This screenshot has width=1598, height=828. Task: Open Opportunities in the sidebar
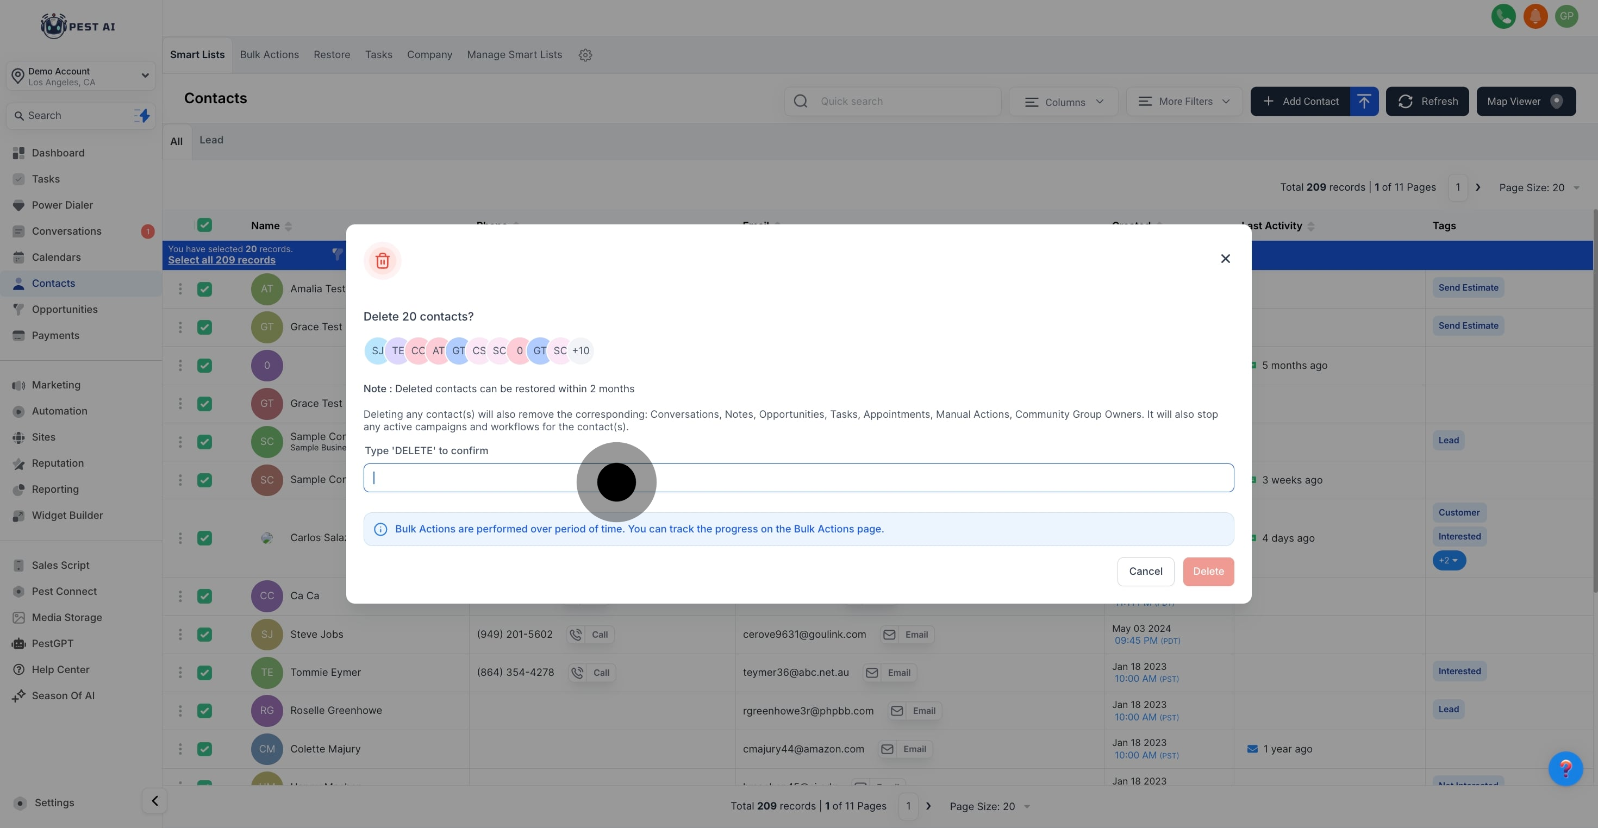click(65, 310)
